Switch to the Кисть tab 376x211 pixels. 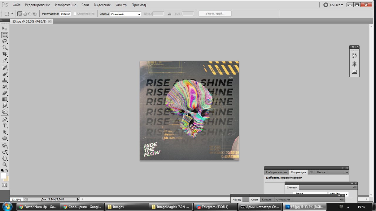tap(321, 172)
